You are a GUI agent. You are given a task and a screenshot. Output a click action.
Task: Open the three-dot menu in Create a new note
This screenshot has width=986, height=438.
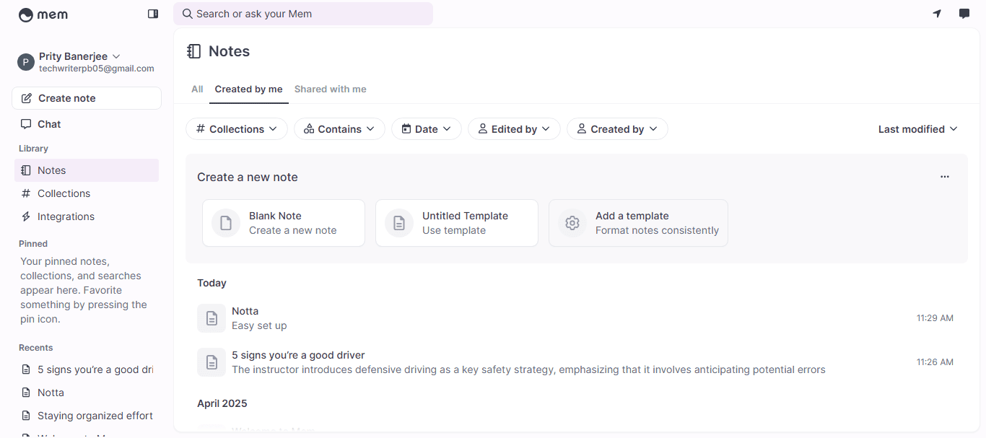(944, 177)
